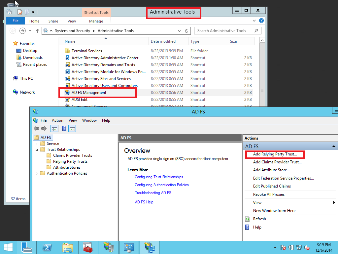This screenshot has width=338, height=254.
Task: Open the Configuring Trust Relationships link
Action: click(159, 177)
